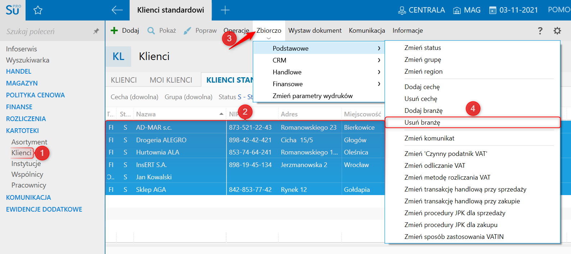Open settings gear icon
The width and height of the screenshot is (571, 254).
tap(557, 31)
